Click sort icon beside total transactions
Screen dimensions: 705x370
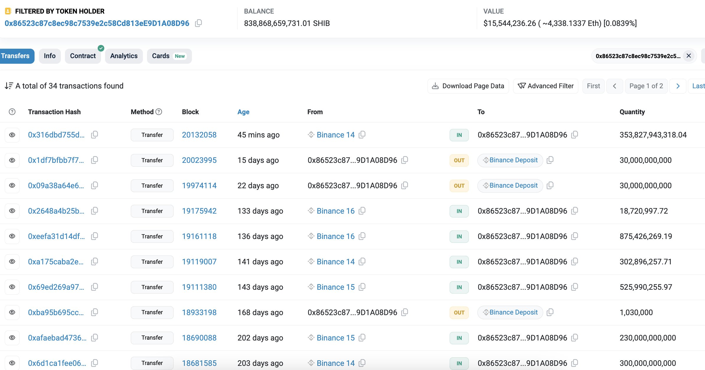point(9,86)
